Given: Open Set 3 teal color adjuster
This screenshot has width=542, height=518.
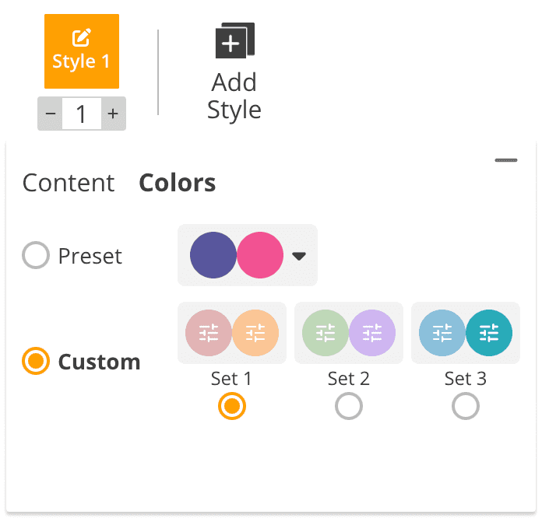Looking at the screenshot, I should pos(489,333).
